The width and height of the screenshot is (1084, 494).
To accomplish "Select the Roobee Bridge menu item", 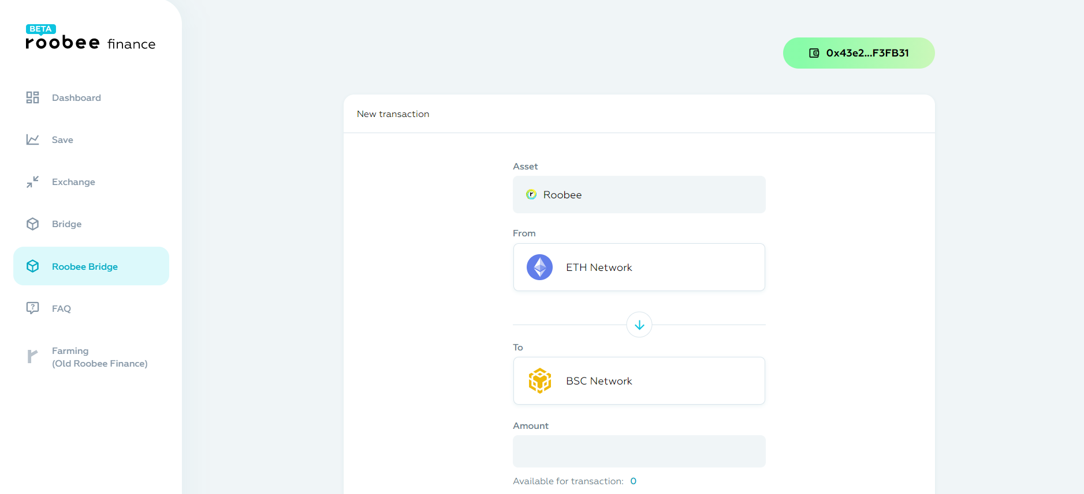I will coord(91,266).
